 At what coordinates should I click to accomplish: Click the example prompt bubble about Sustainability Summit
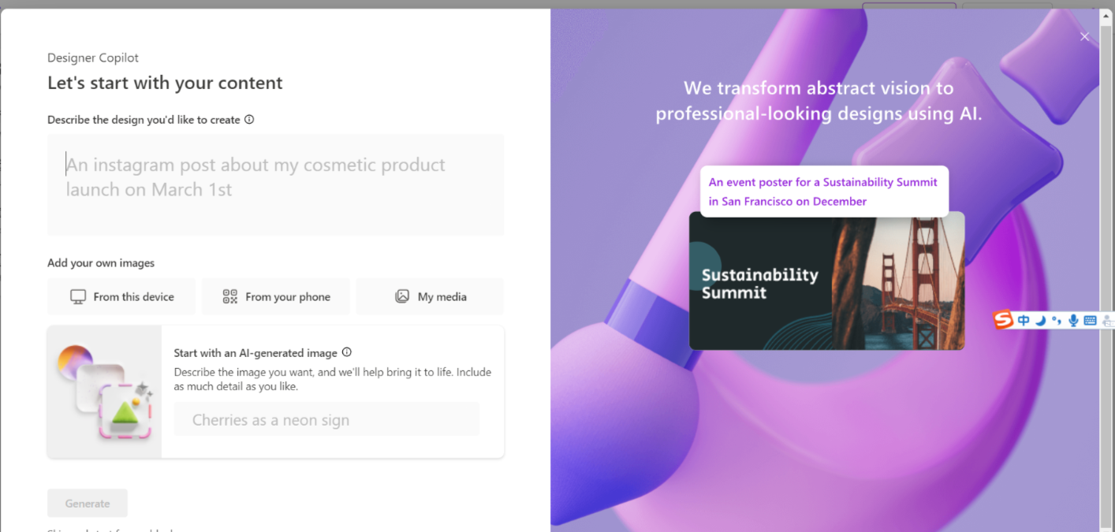[823, 192]
